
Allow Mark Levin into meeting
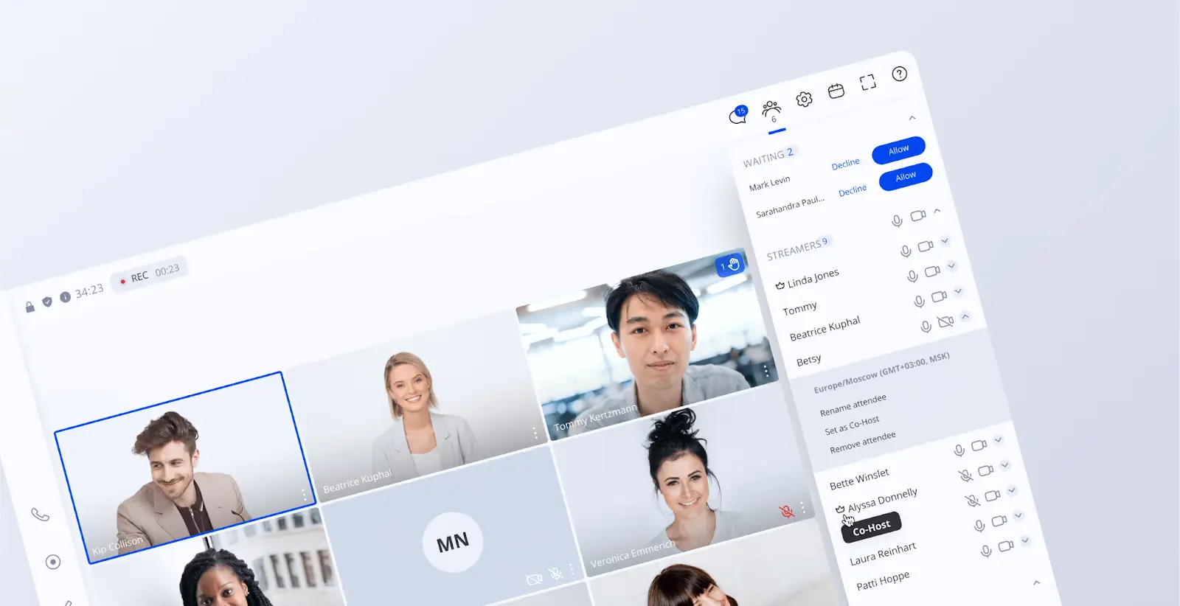tap(898, 150)
